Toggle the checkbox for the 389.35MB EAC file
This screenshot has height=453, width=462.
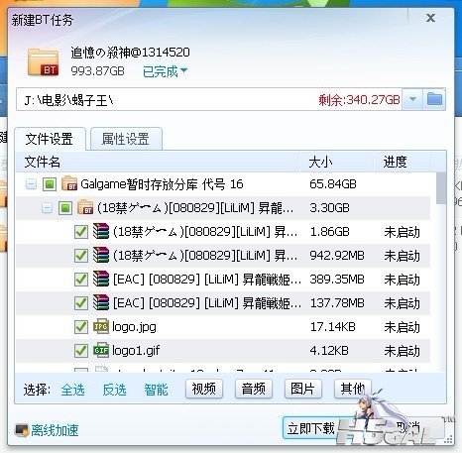[x=81, y=280]
